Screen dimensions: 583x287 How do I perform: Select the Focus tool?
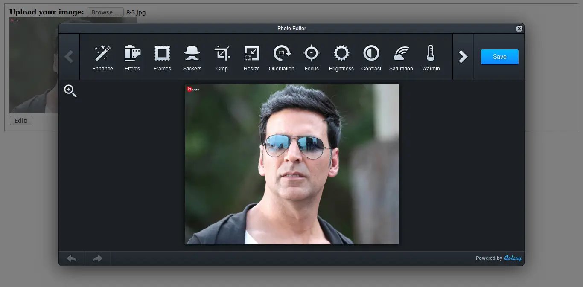[x=312, y=57]
